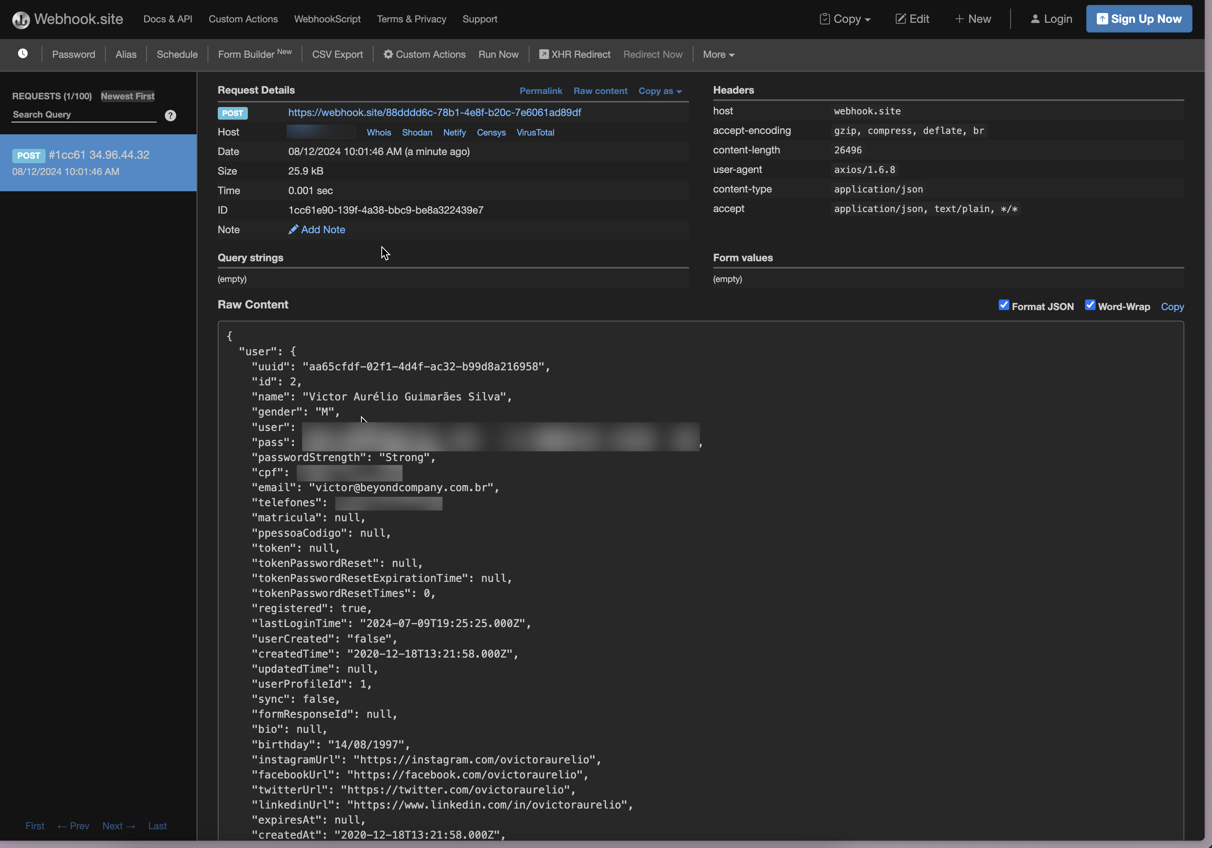Open Schedule settings
Image resolution: width=1212 pixels, height=848 pixels.
click(177, 55)
